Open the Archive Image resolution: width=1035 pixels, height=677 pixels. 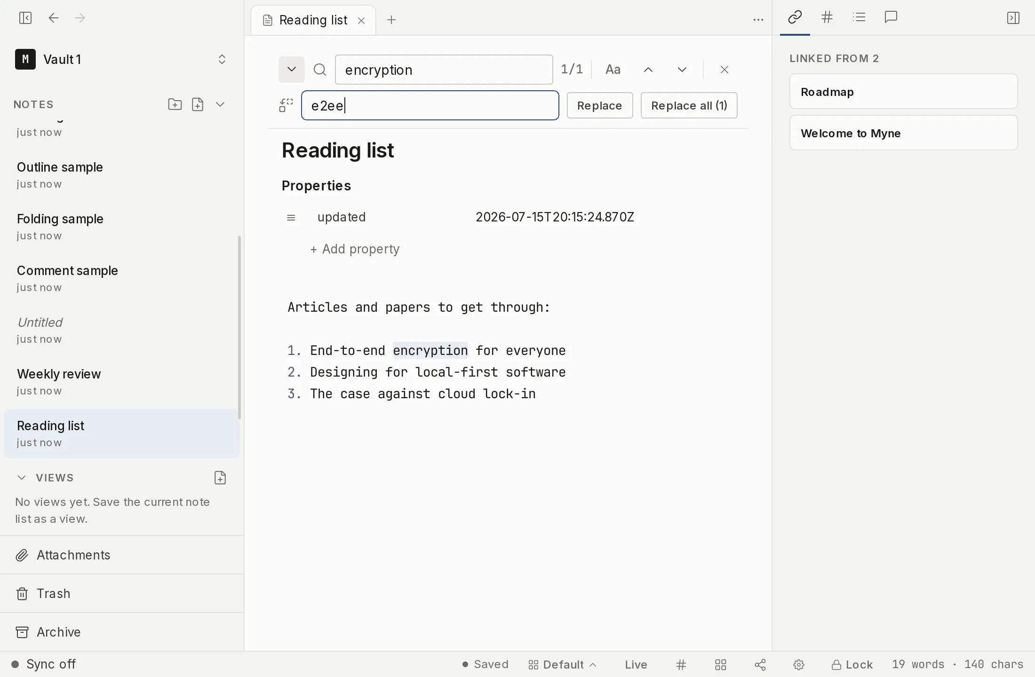122,632
